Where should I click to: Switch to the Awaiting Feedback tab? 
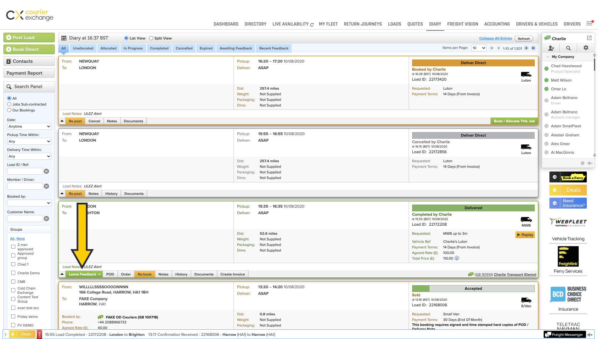click(x=235, y=48)
